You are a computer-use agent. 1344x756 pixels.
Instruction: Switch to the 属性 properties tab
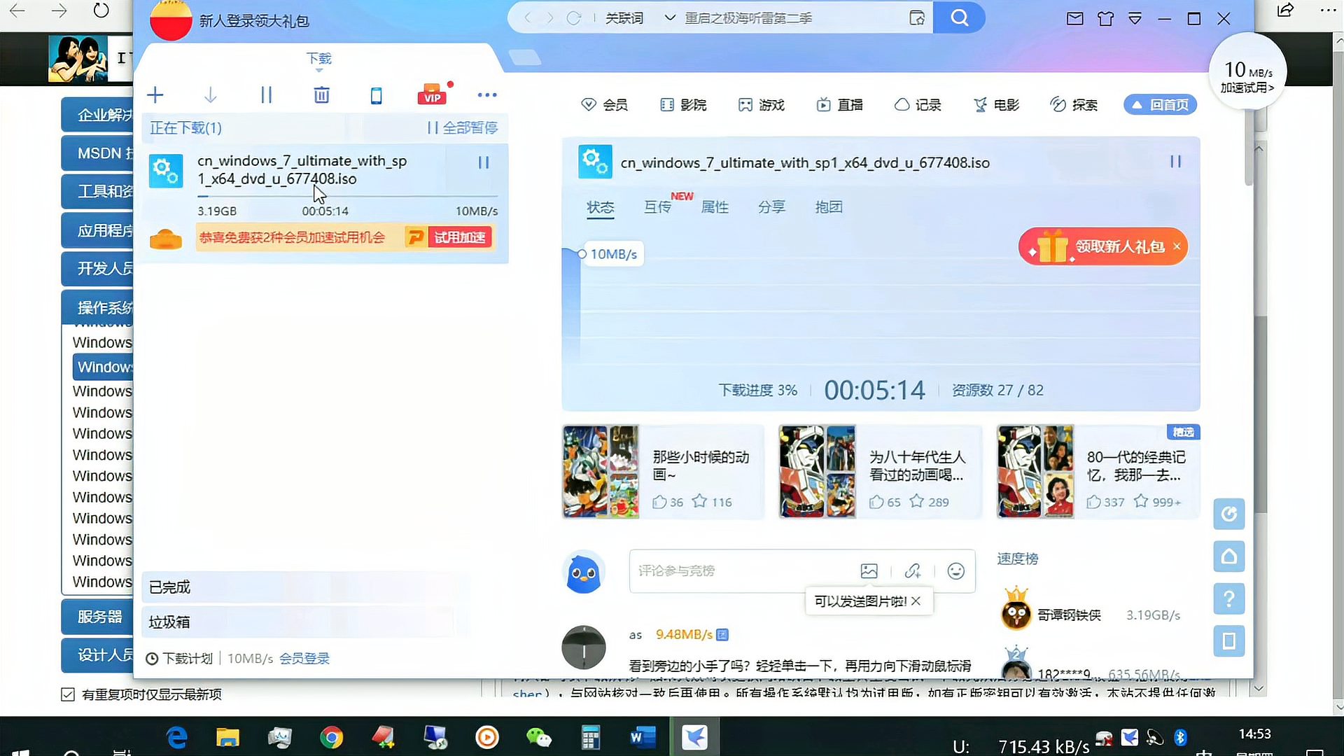[715, 207]
